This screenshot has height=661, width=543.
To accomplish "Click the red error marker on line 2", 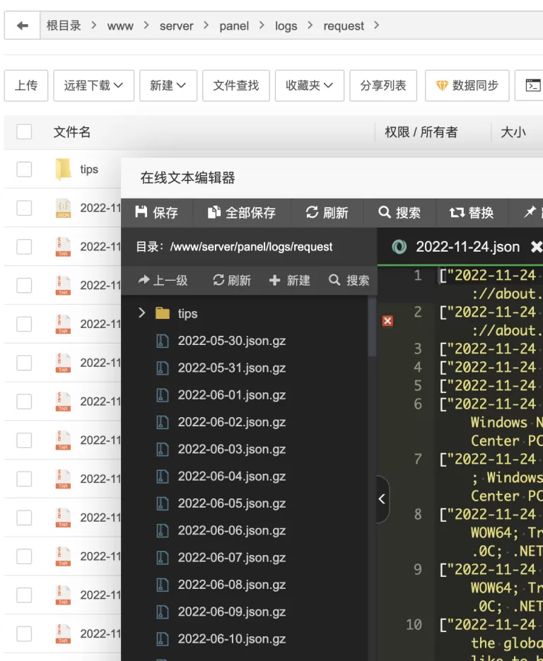I will [387, 321].
